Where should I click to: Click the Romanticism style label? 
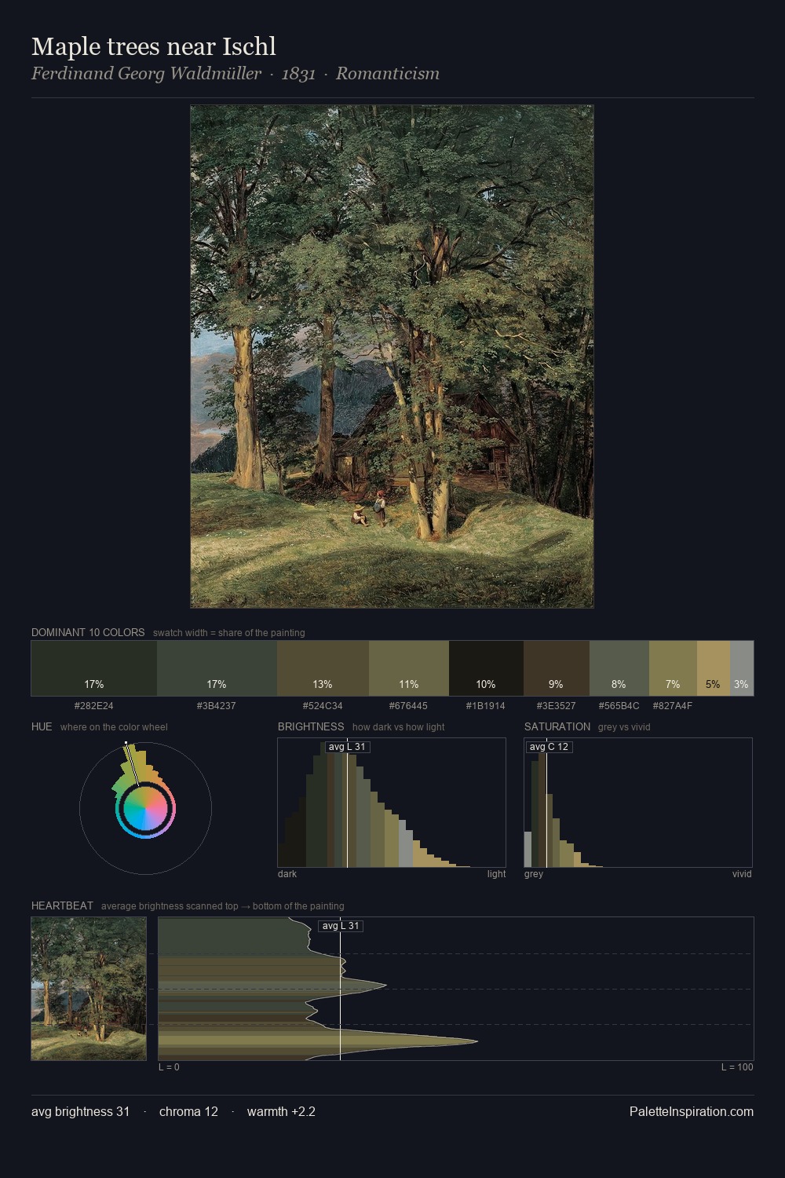click(388, 74)
